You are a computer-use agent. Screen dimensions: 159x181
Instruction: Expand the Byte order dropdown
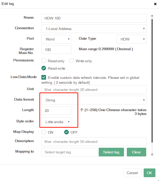[56, 122]
